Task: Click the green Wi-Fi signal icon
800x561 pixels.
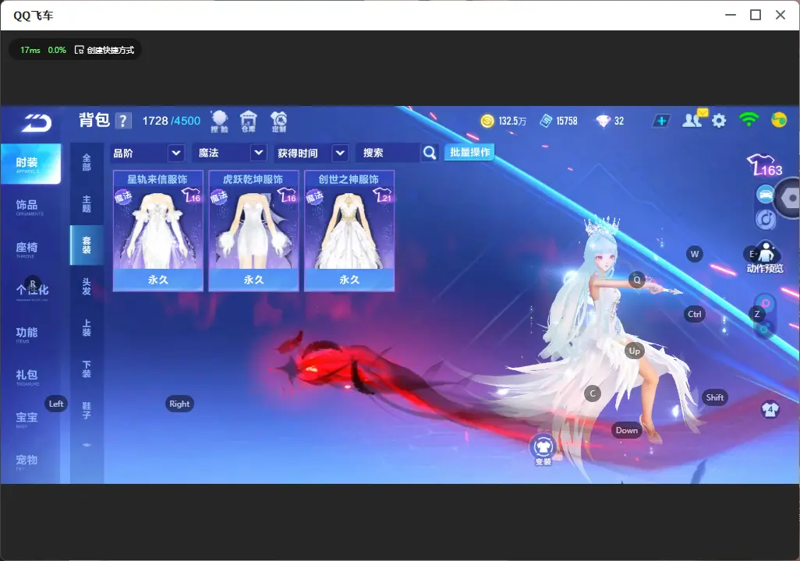Action: coord(749,120)
